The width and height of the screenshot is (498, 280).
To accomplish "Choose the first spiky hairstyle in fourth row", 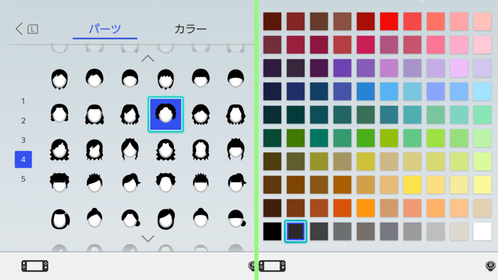I will (59, 183).
